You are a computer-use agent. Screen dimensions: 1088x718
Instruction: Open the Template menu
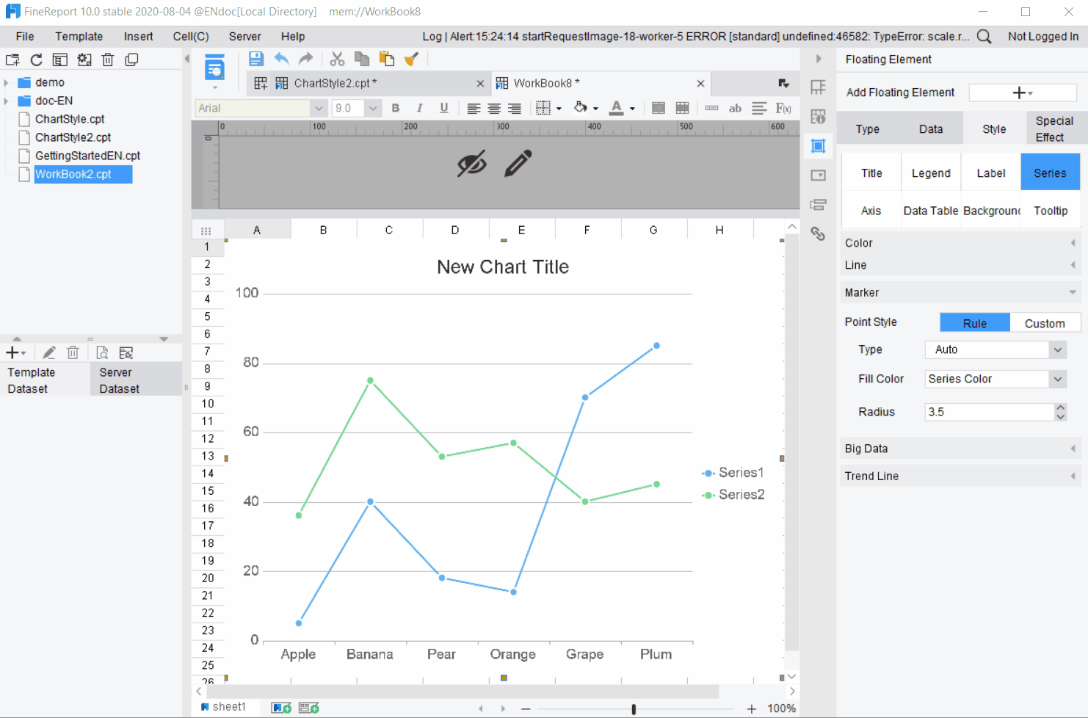[79, 37]
